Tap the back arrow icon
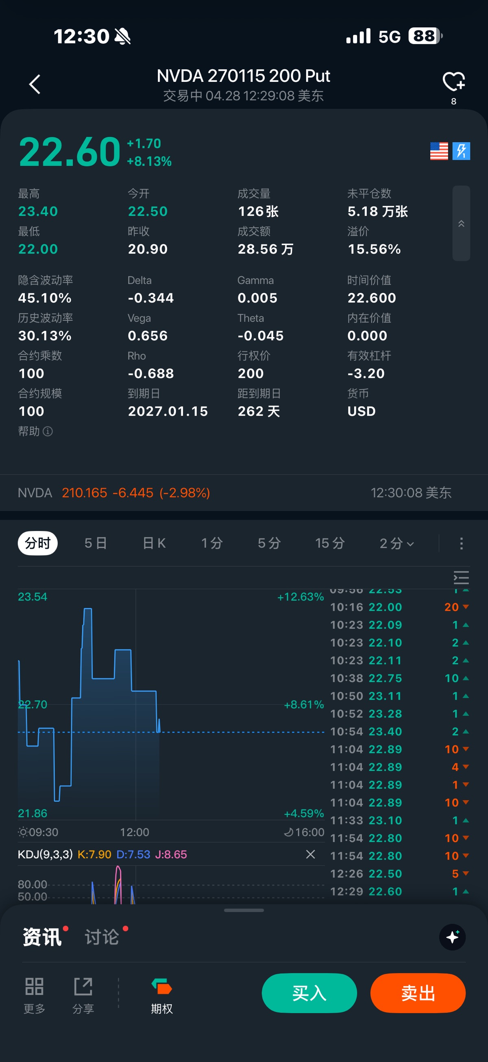 (x=35, y=85)
